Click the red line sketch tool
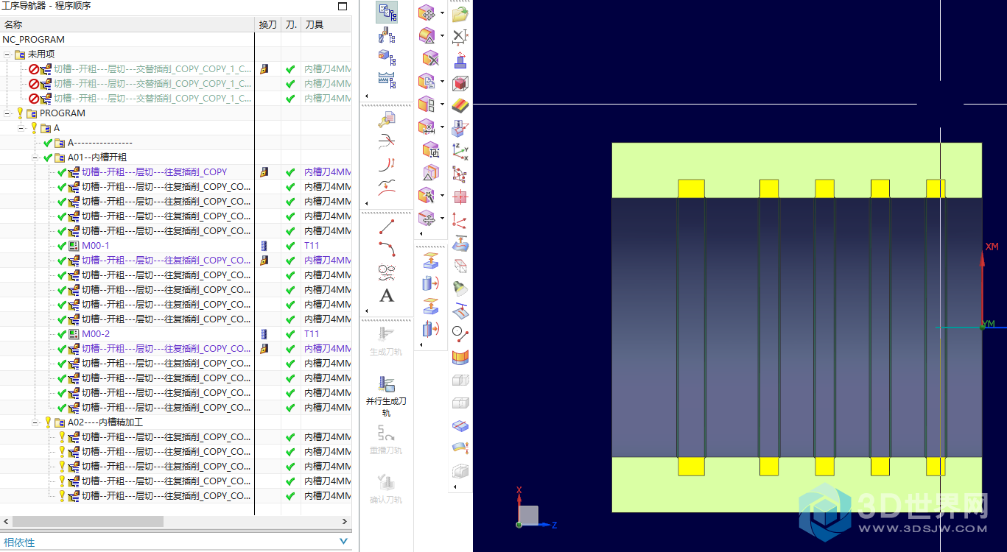This screenshot has height=552, width=1007. 387,227
